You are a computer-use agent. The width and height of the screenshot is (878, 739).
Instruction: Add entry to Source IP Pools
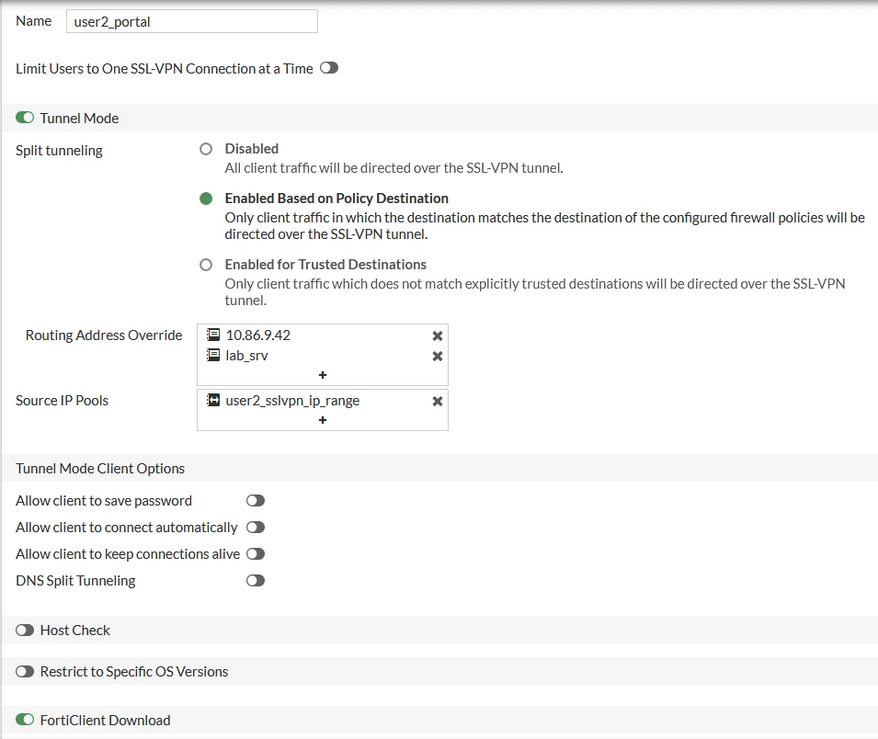[323, 420]
